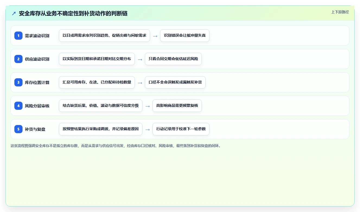Open the box 只看合同交期会低估延迟风险
The image size is (360, 212).
point(173,59)
